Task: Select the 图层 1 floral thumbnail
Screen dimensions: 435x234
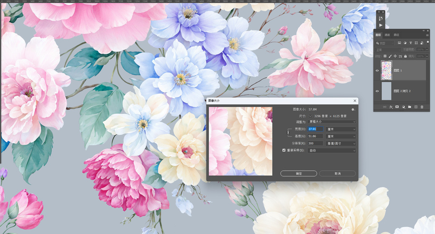Action: click(x=387, y=71)
